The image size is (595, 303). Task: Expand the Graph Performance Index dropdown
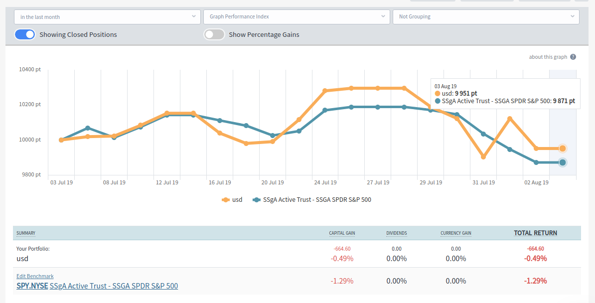tap(296, 16)
